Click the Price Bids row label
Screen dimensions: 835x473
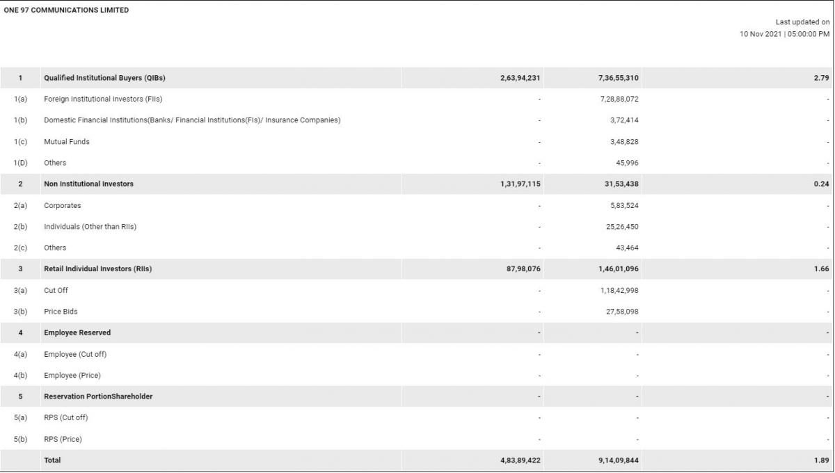tap(61, 312)
